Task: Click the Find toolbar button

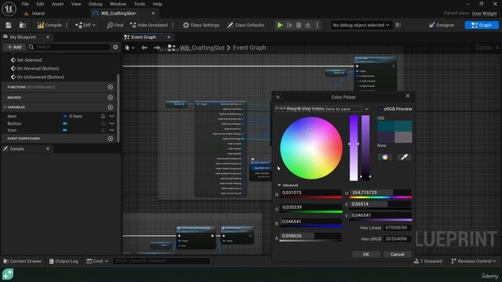Action: (115, 25)
